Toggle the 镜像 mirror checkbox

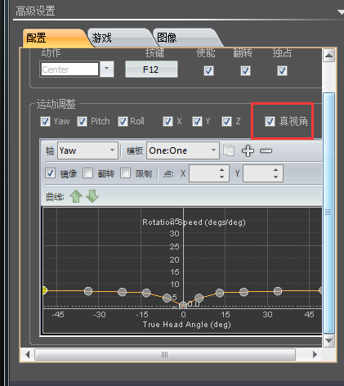50,173
